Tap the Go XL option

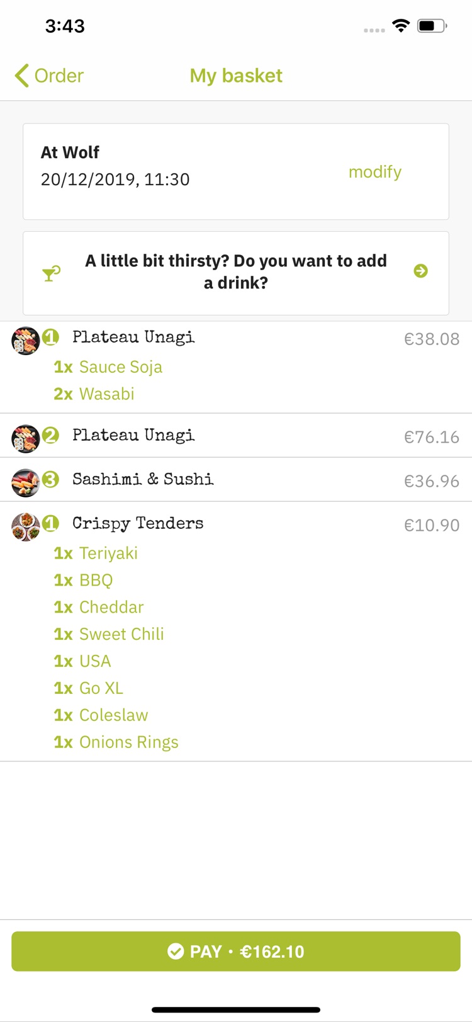tap(89, 688)
